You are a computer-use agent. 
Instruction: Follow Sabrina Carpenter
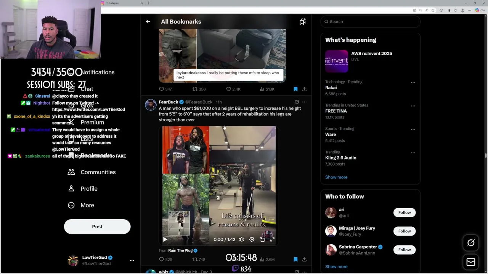click(405, 250)
